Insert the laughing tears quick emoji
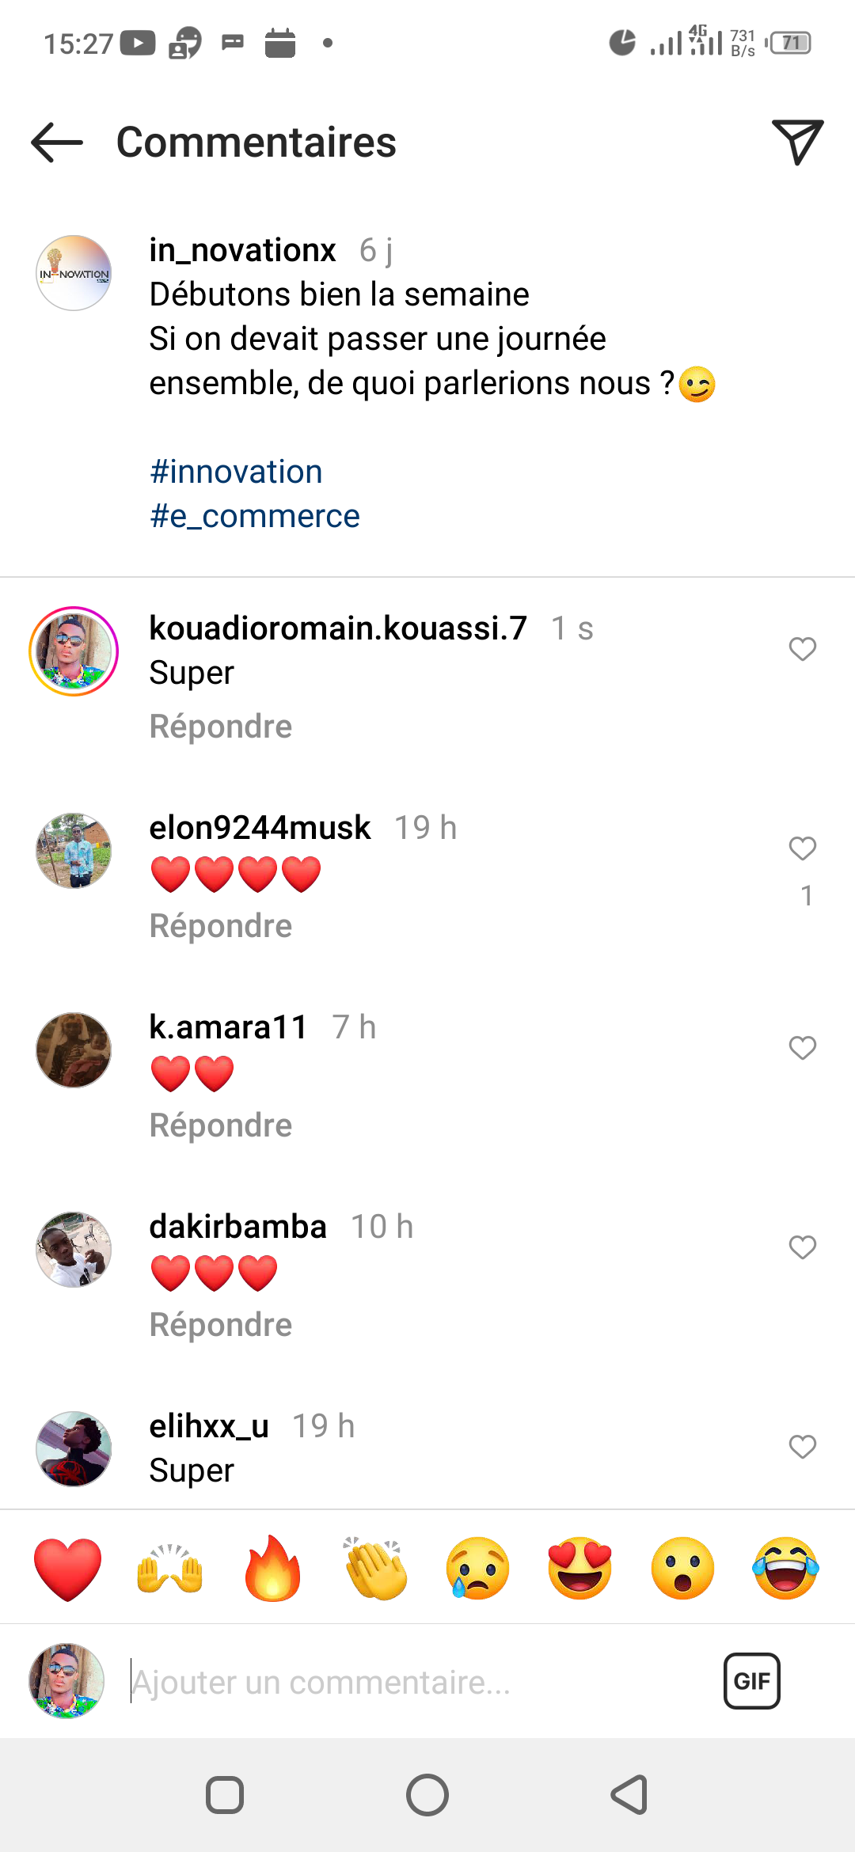The width and height of the screenshot is (855, 1852). 785,1569
